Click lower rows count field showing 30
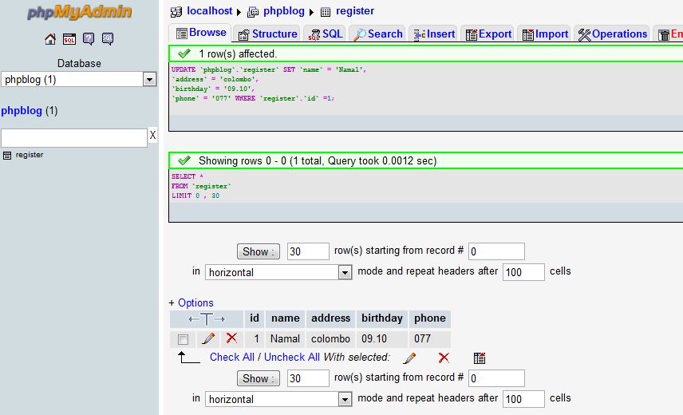Image resolution: width=683 pixels, height=415 pixels. pyautogui.click(x=308, y=378)
